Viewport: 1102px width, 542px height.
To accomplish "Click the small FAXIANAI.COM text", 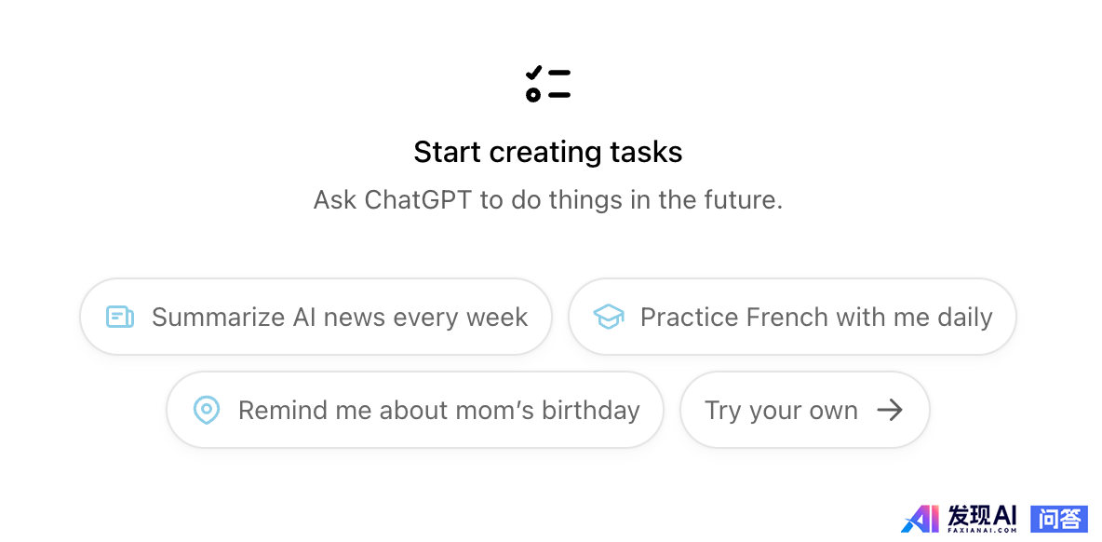I will (x=982, y=530).
